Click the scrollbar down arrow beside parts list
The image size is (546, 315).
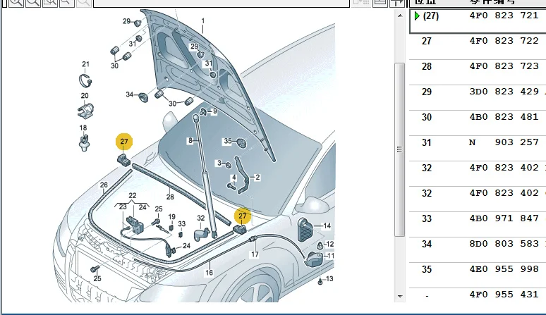tap(399, 295)
